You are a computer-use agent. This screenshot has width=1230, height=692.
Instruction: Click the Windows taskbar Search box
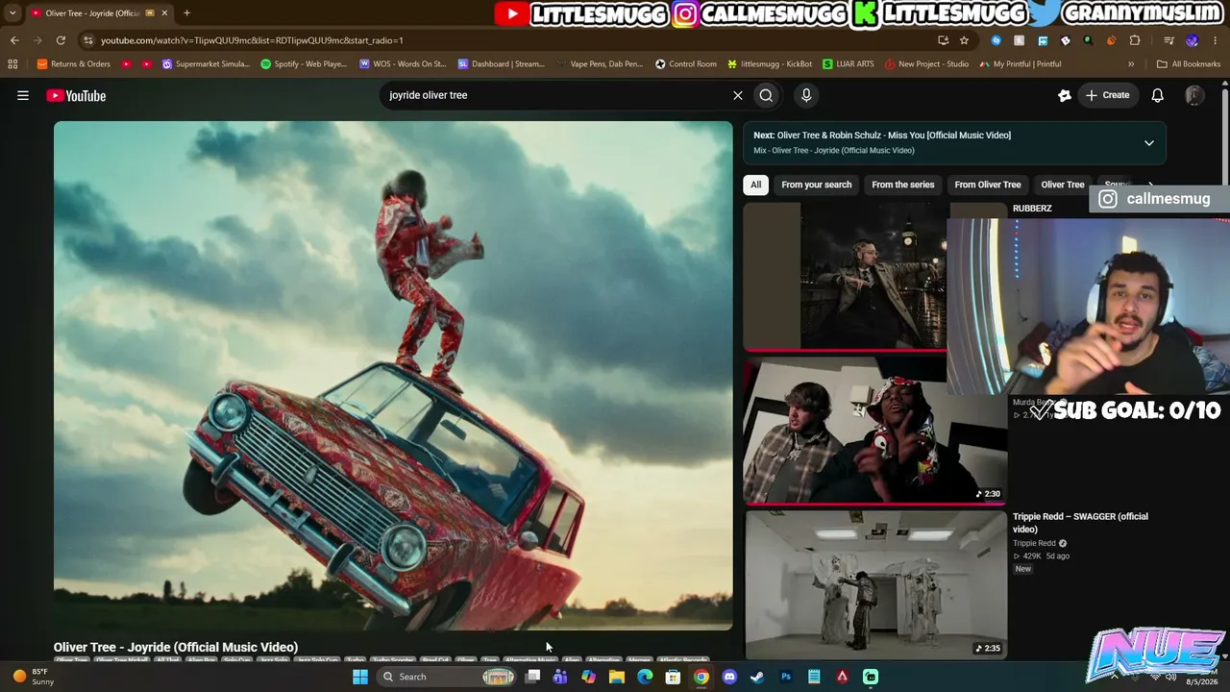(448, 677)
